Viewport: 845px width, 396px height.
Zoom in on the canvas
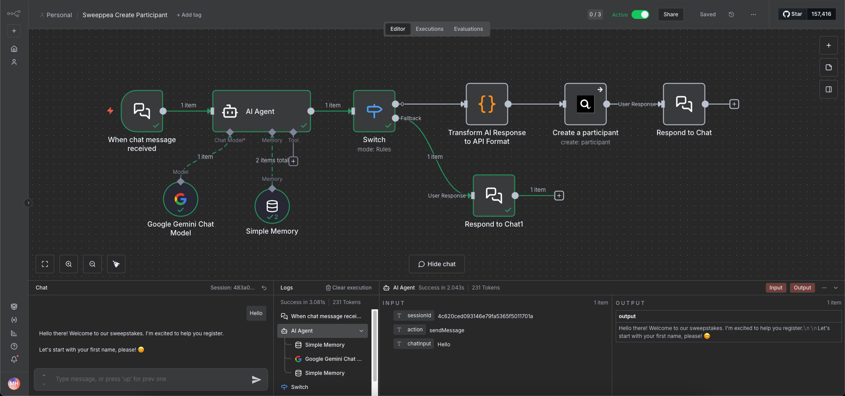pos(69,264)
